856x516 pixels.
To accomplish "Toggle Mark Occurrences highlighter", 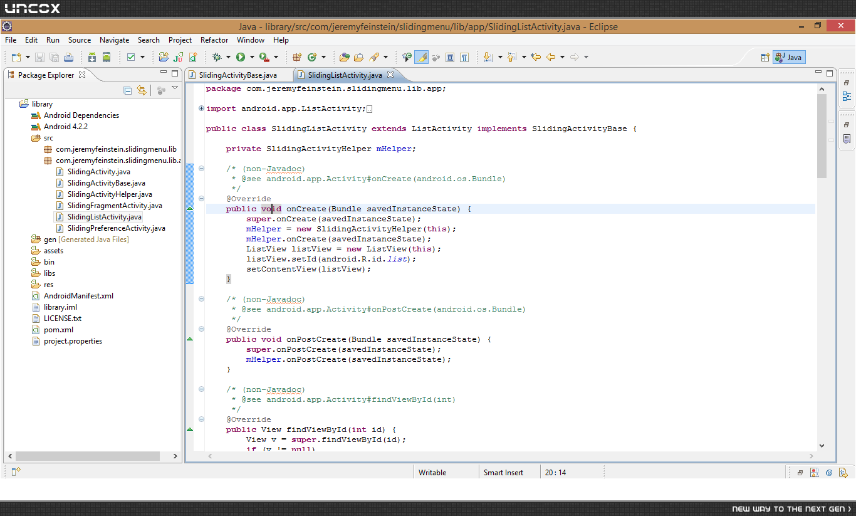I will [x=421, y=57].
